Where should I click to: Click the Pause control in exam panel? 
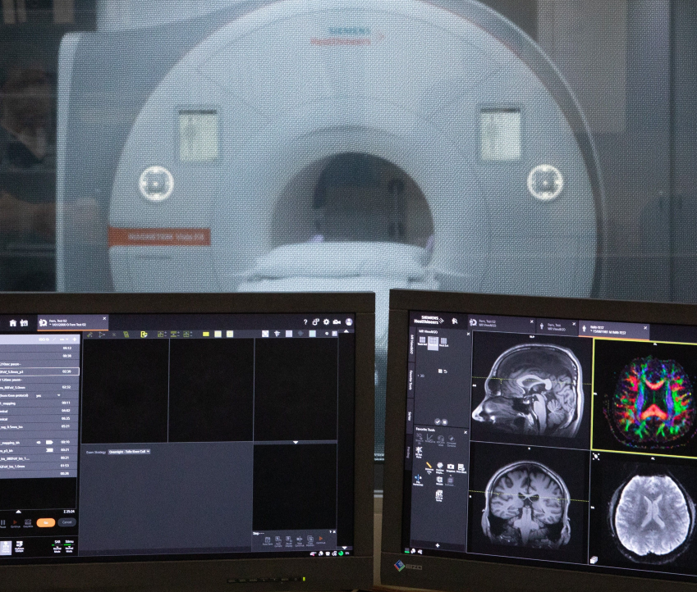[2, 523]
